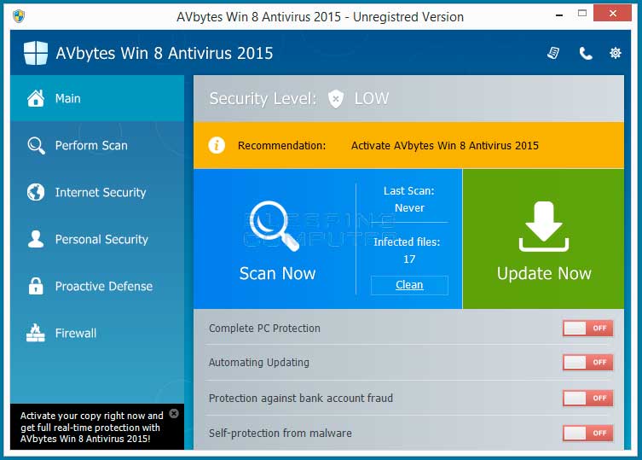Click the globe icon beside Internet Security
Viewport: 642px width, 460px height.
click(x=36, y=192)
